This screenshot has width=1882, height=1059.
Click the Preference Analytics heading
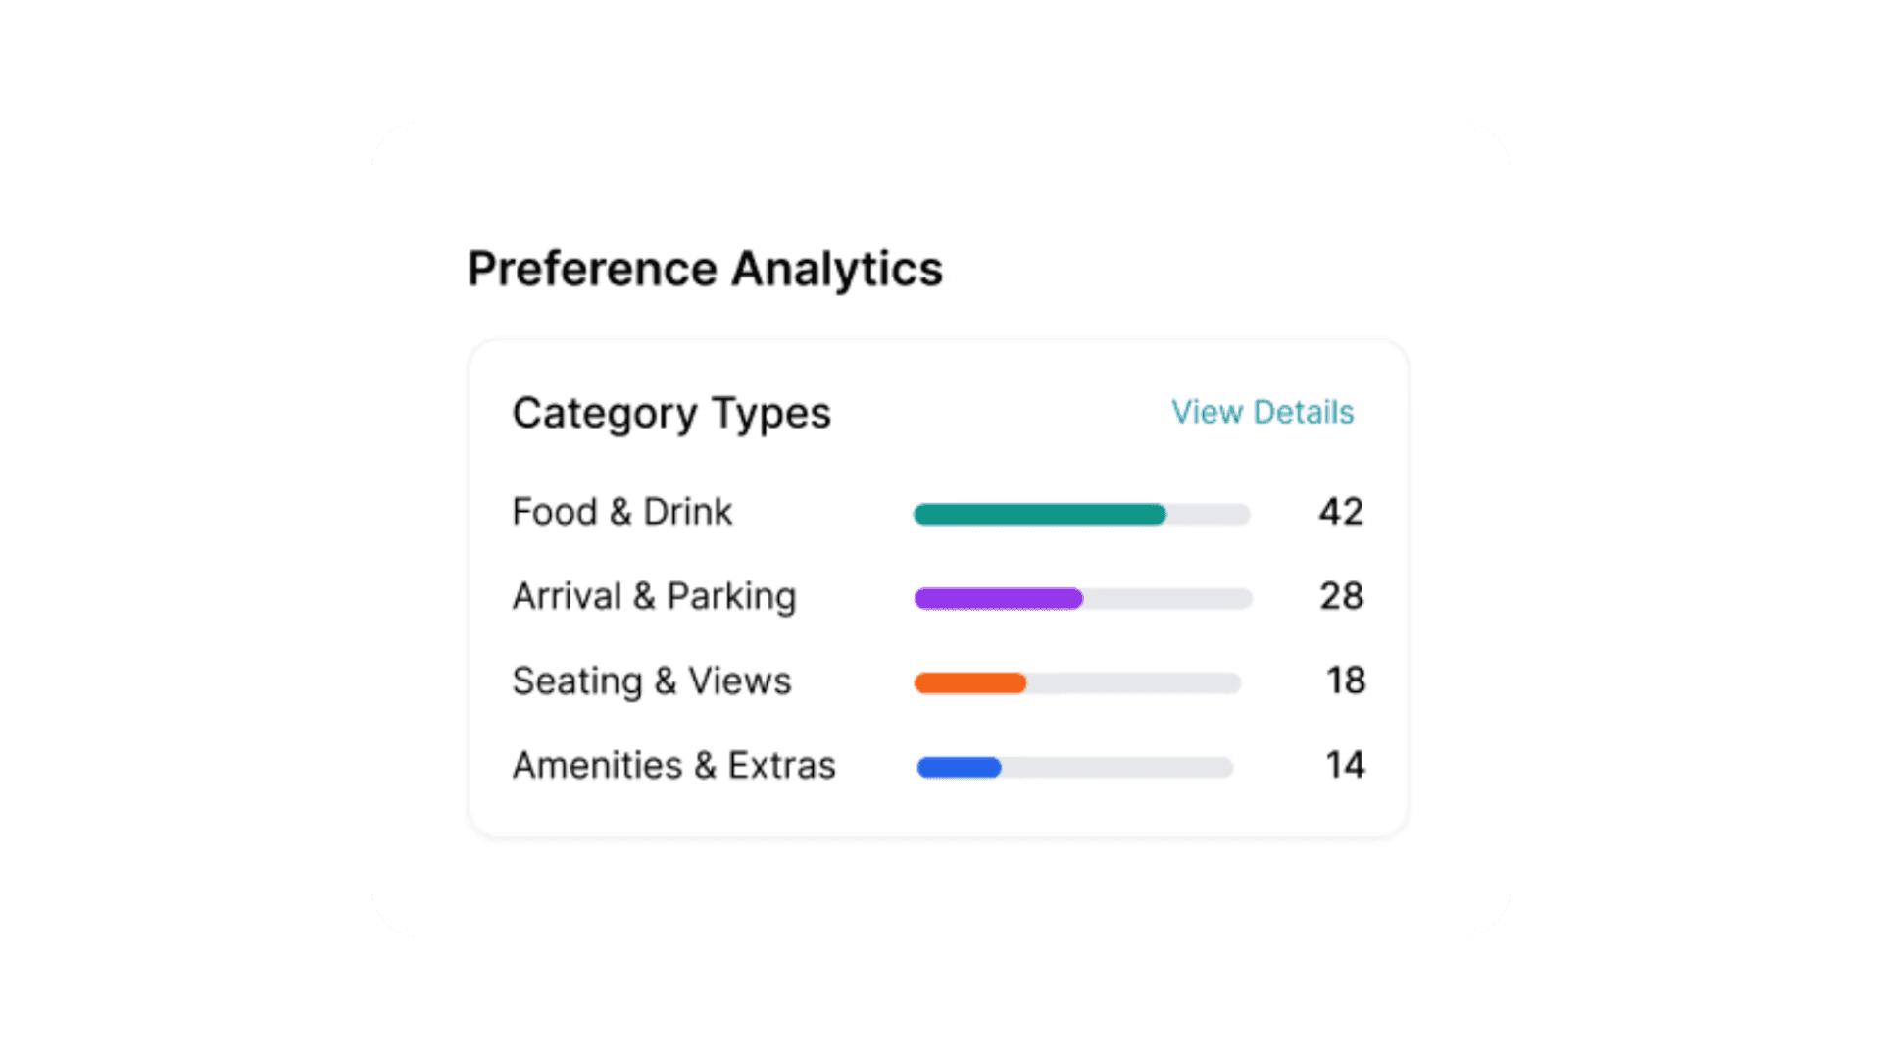pos(705,268)
